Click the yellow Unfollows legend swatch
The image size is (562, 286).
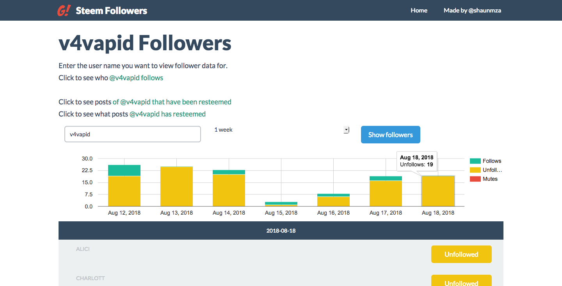click(475, 170)
